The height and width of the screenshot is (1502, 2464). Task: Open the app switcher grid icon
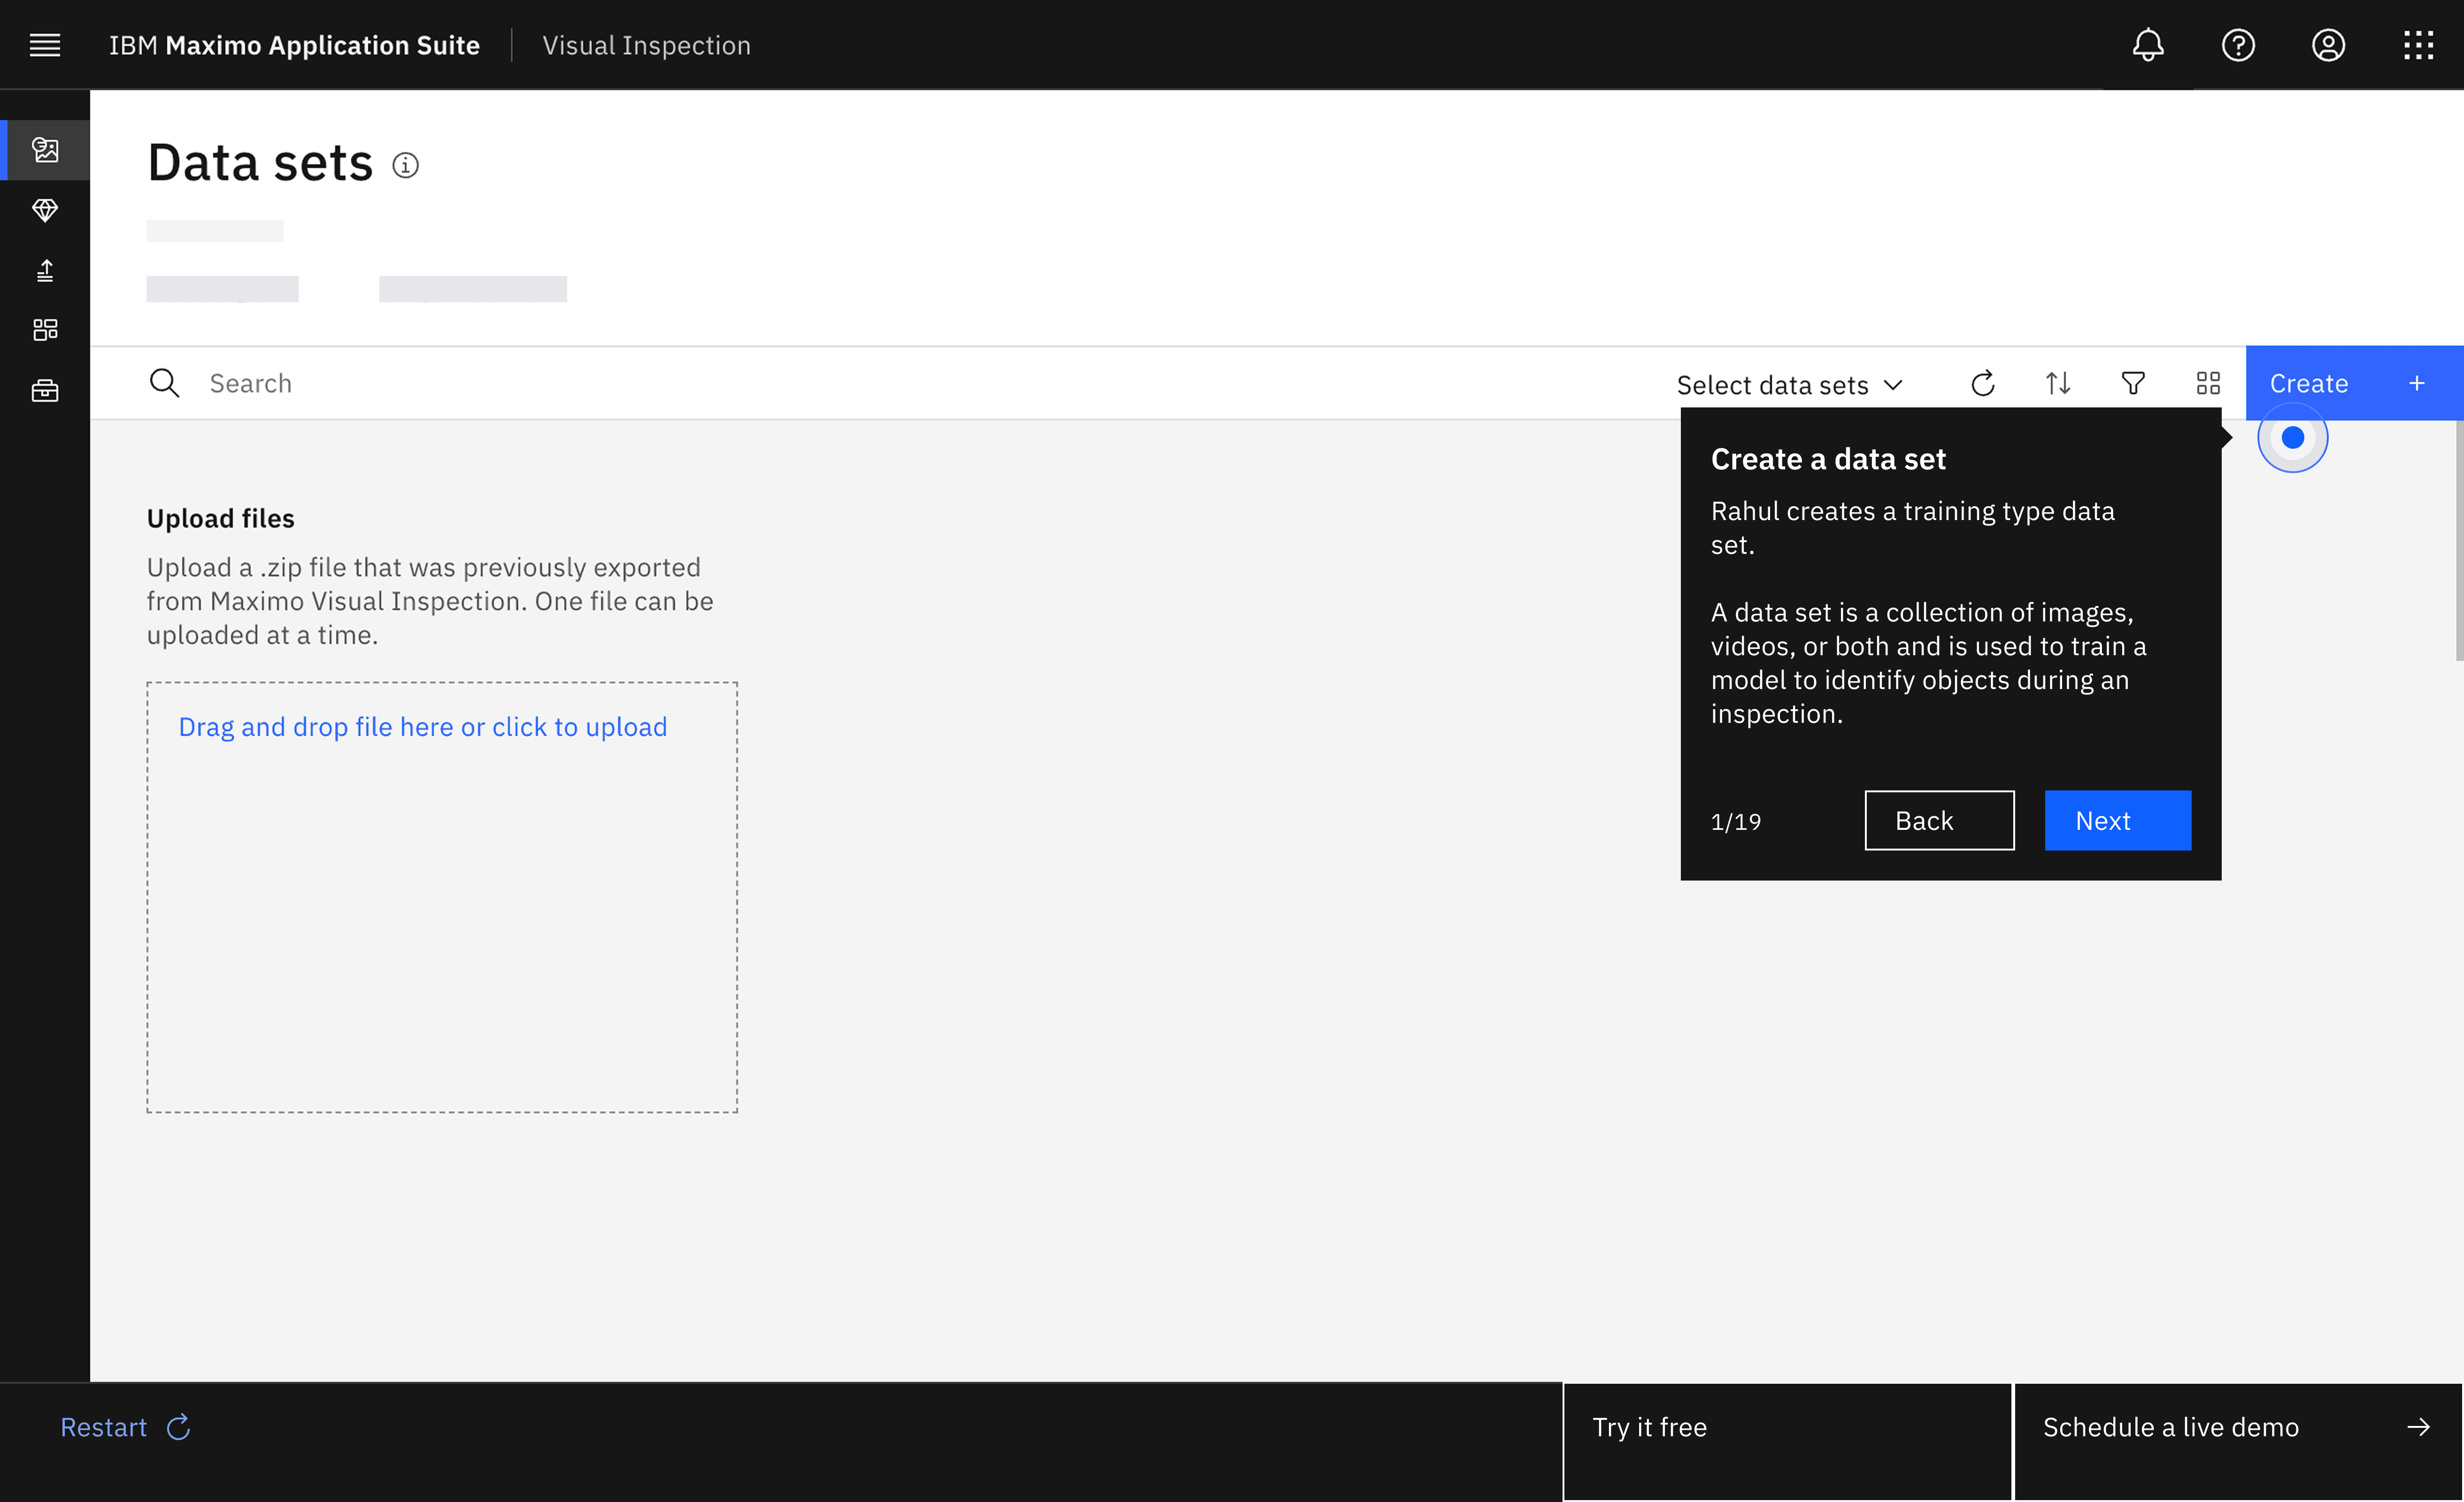2418,45
